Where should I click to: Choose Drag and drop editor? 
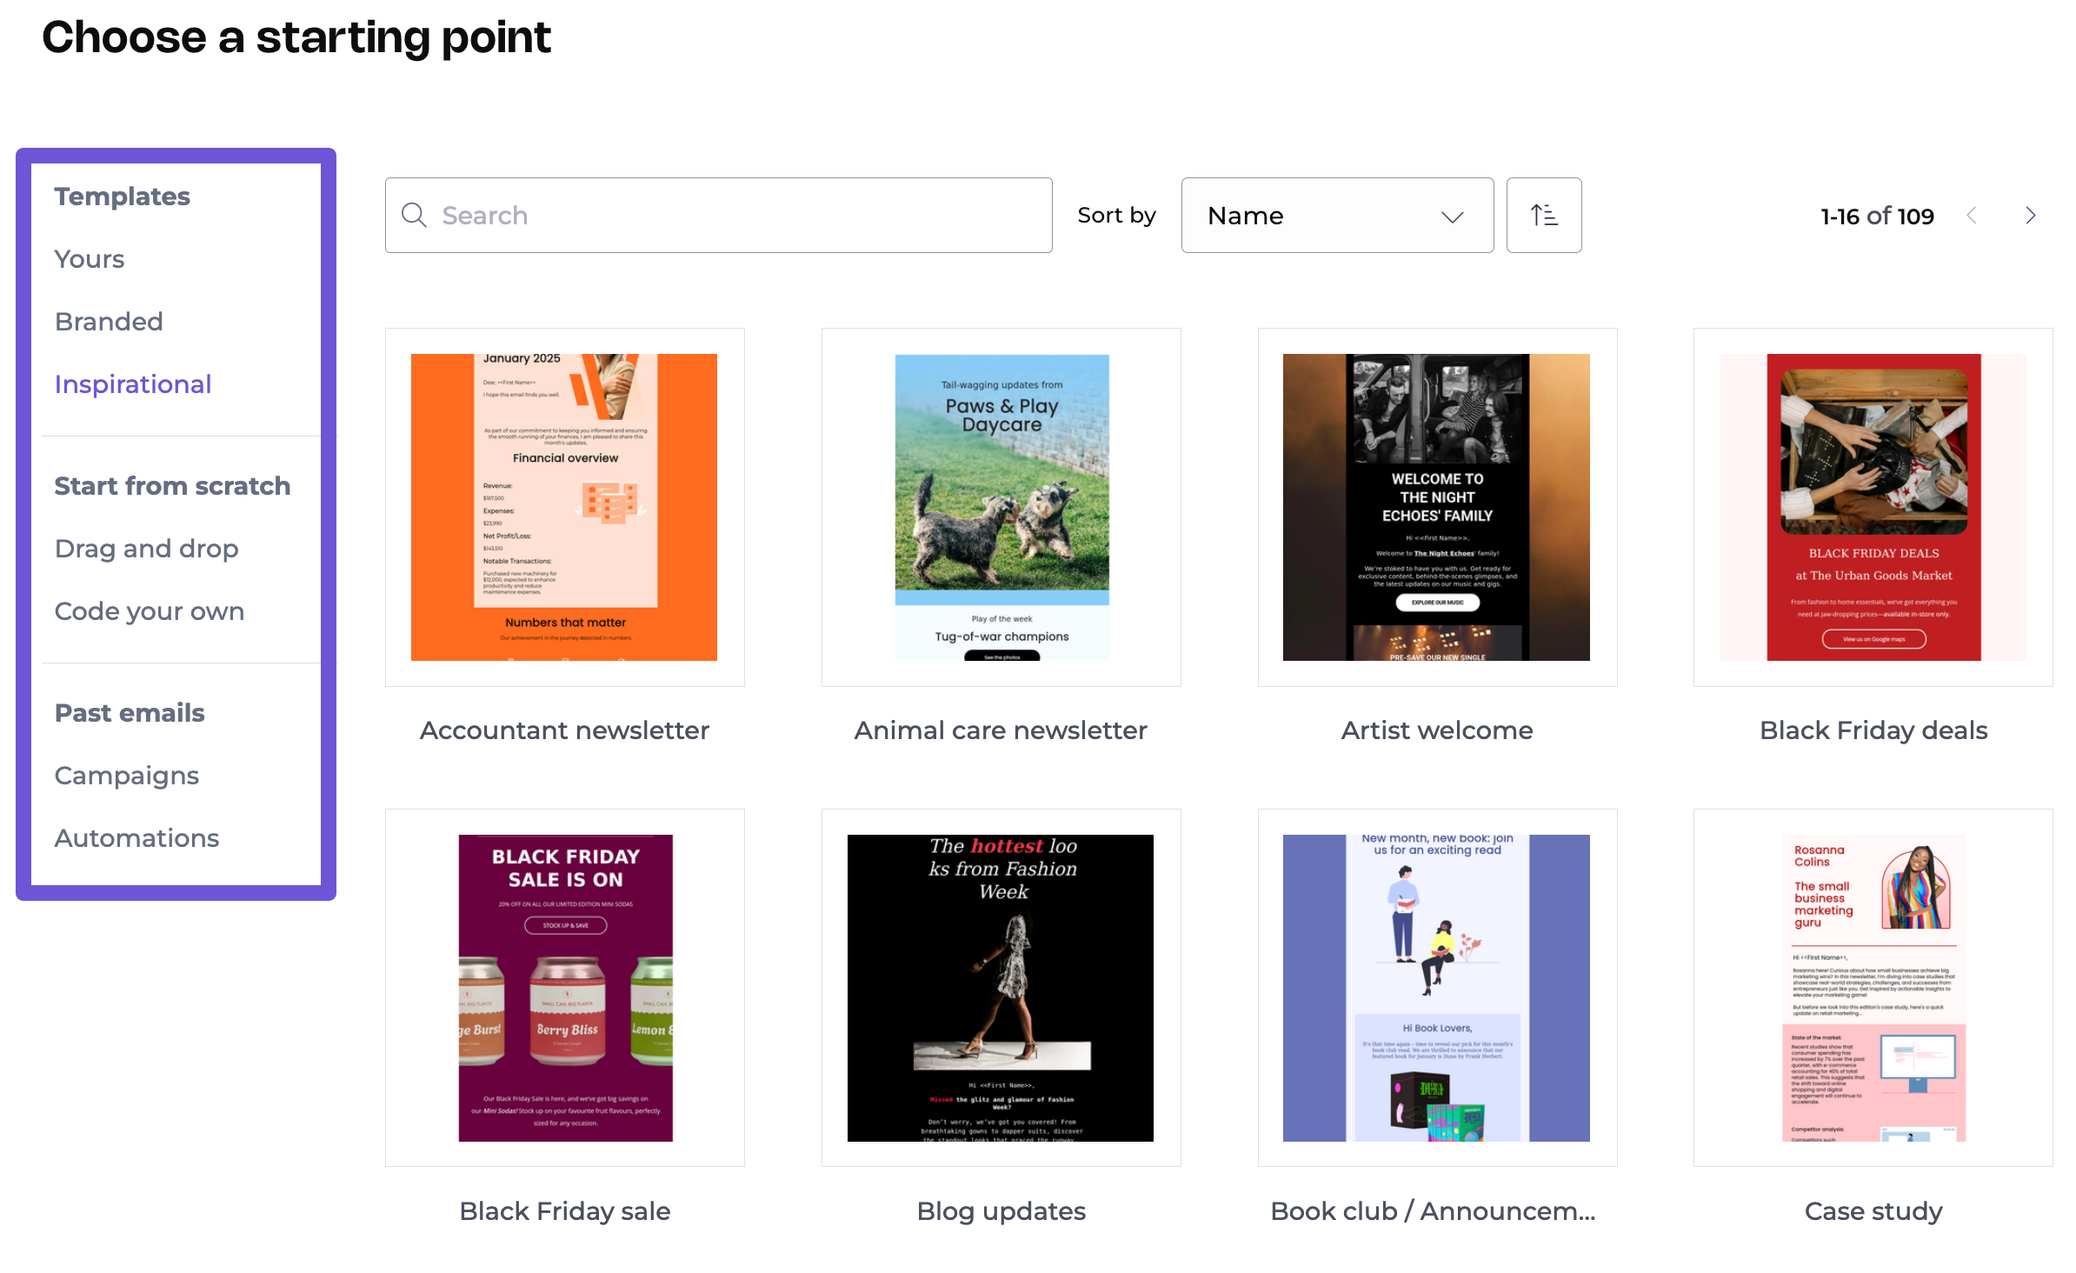(146, 549)
